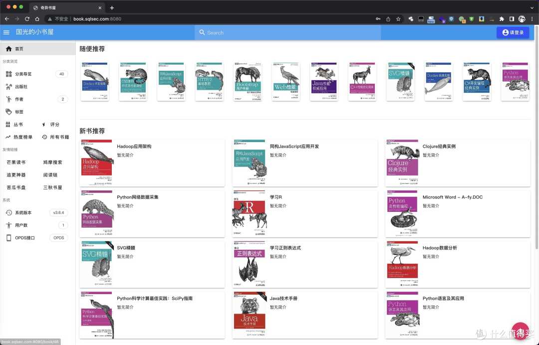Open the 鸠摩搜索 friend link
539x345 pixels.
pyautogui.click(x=52, y=162)
